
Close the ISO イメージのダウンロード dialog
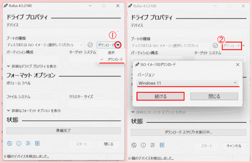click(x=238, y=65)
